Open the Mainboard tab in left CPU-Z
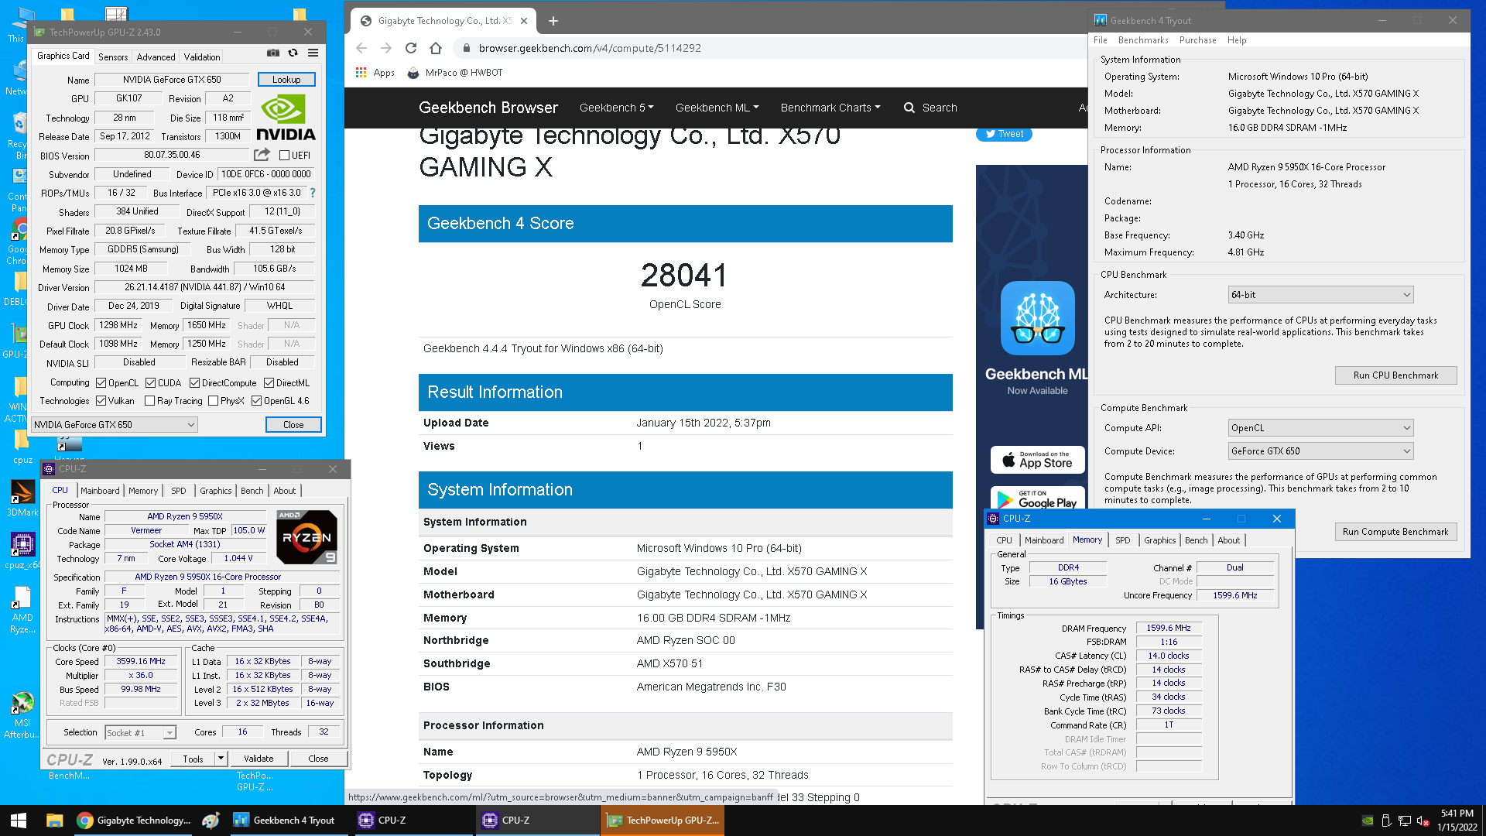This screenshot has height=836, width=1486. point(100,490)
